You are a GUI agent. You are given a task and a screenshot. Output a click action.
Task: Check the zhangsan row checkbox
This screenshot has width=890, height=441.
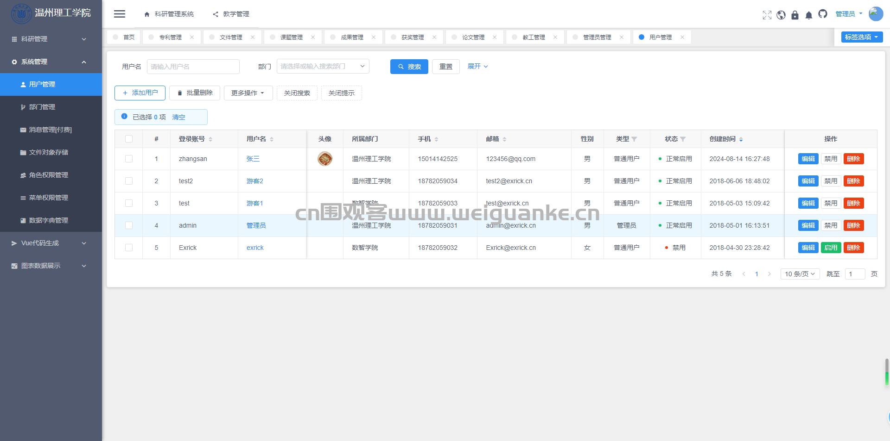pos(129,159)
